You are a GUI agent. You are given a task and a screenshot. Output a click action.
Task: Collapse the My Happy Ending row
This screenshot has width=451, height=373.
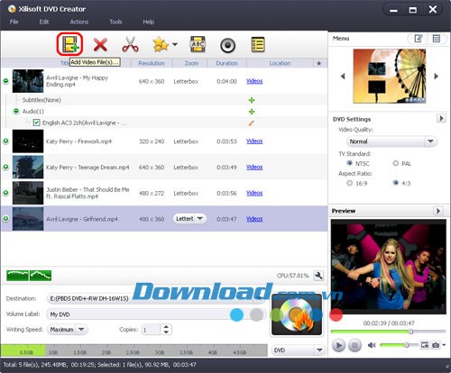[5, 81]
